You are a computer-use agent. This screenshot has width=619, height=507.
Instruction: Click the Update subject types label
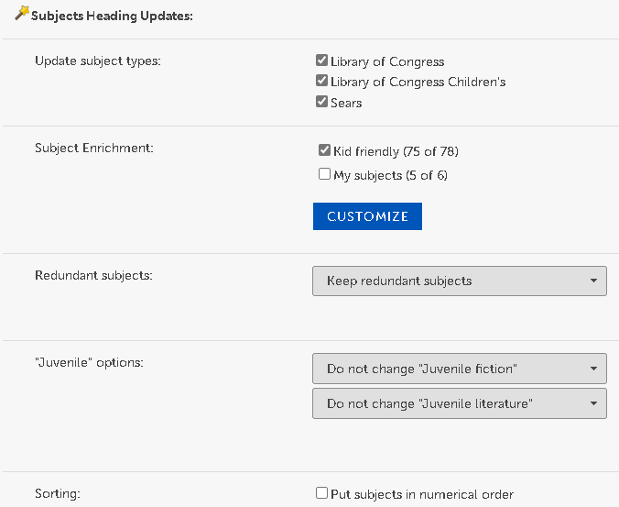click(97, 61)
